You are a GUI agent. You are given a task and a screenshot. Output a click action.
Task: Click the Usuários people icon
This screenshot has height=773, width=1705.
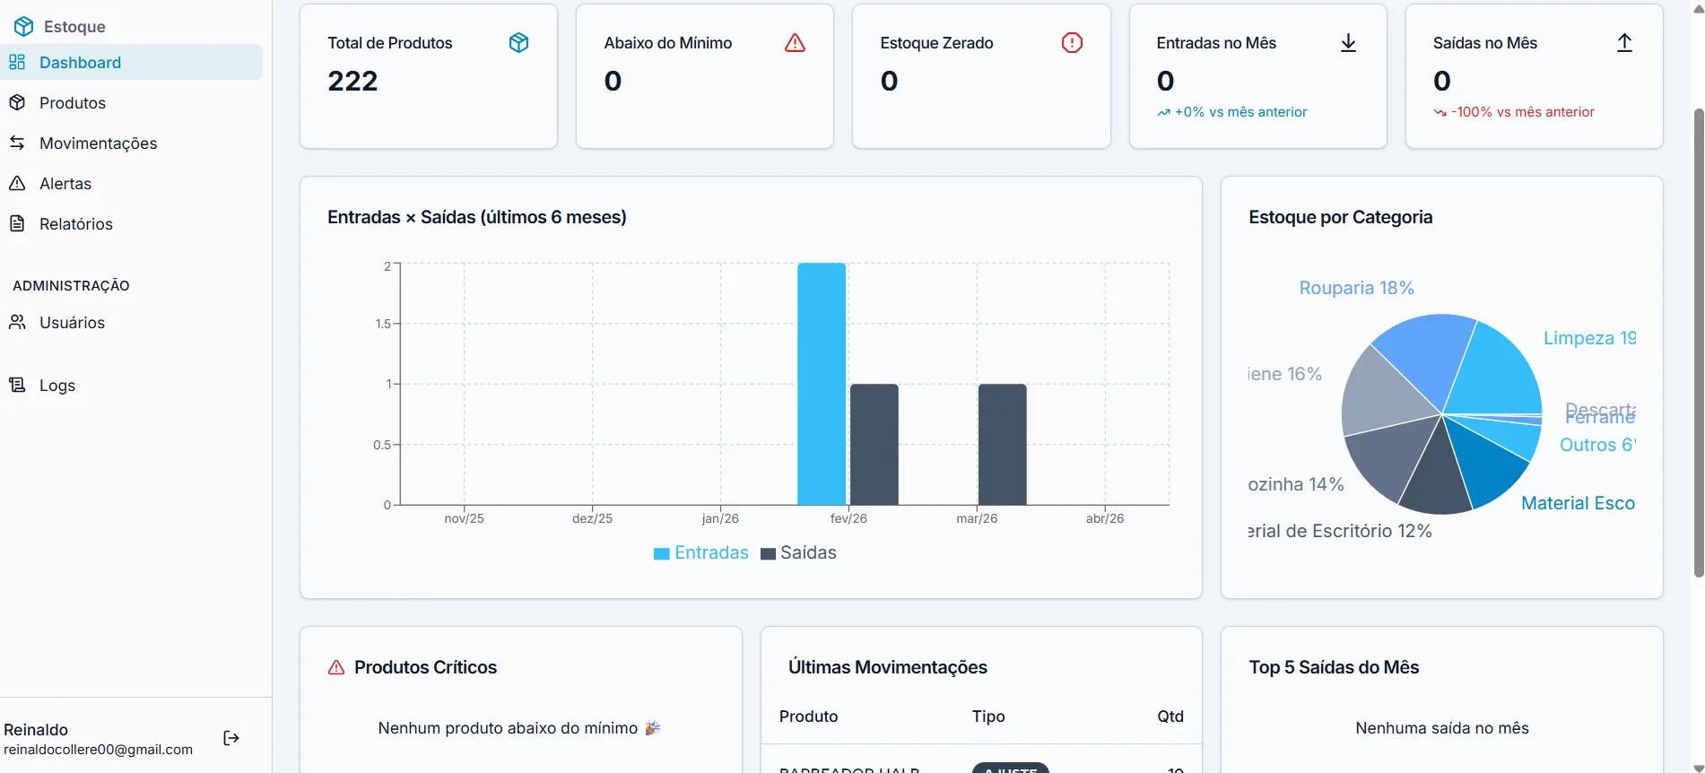click(17, 322)
